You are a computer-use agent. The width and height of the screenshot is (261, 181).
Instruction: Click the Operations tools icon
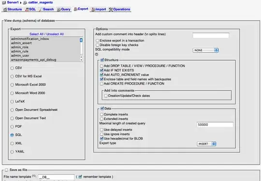click(x=111, y=9)
